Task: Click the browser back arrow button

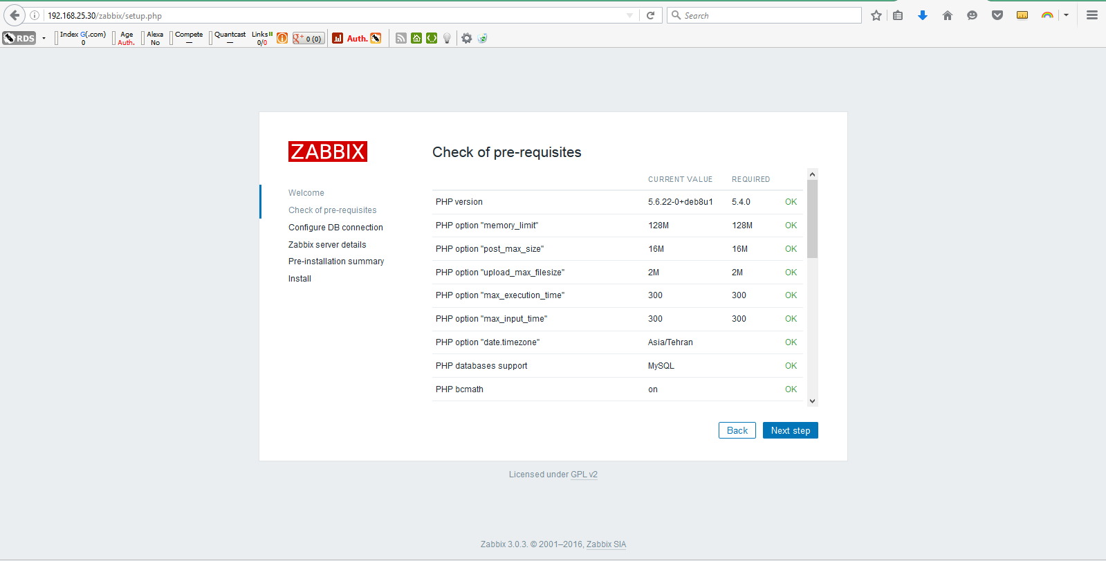Action: pos(15,15)
